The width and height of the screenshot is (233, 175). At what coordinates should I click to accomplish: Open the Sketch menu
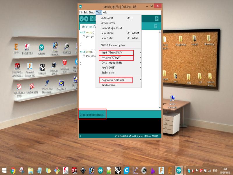point(92,13)
